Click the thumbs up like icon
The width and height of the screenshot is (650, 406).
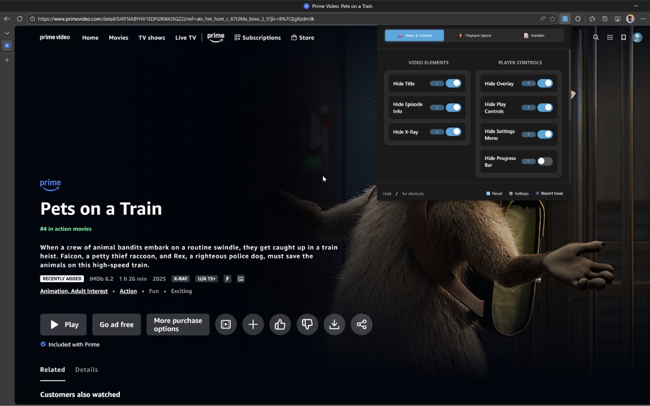click(x=280, y=324)
